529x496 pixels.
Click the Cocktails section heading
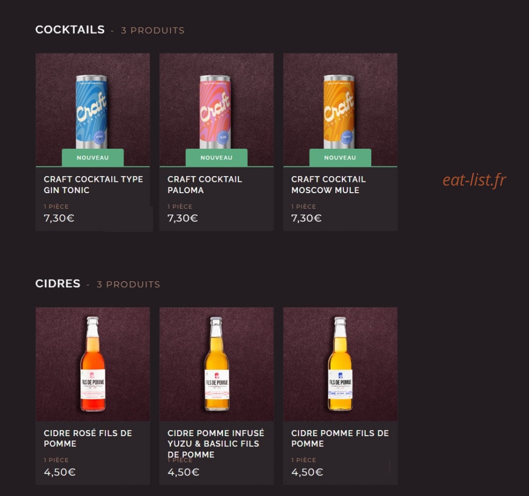coord(70,29)
